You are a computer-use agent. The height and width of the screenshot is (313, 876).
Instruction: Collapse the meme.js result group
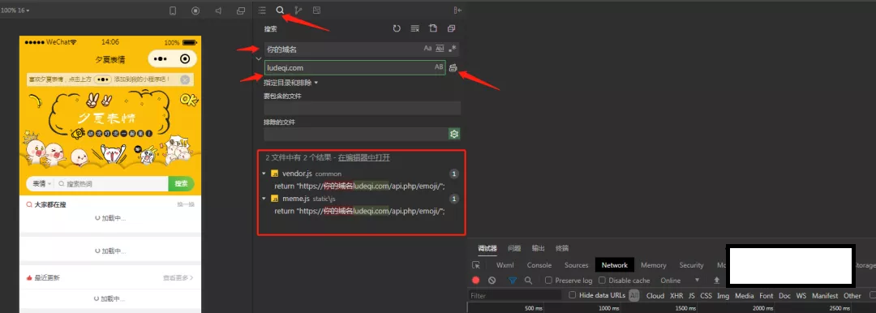tap(264, 199)
